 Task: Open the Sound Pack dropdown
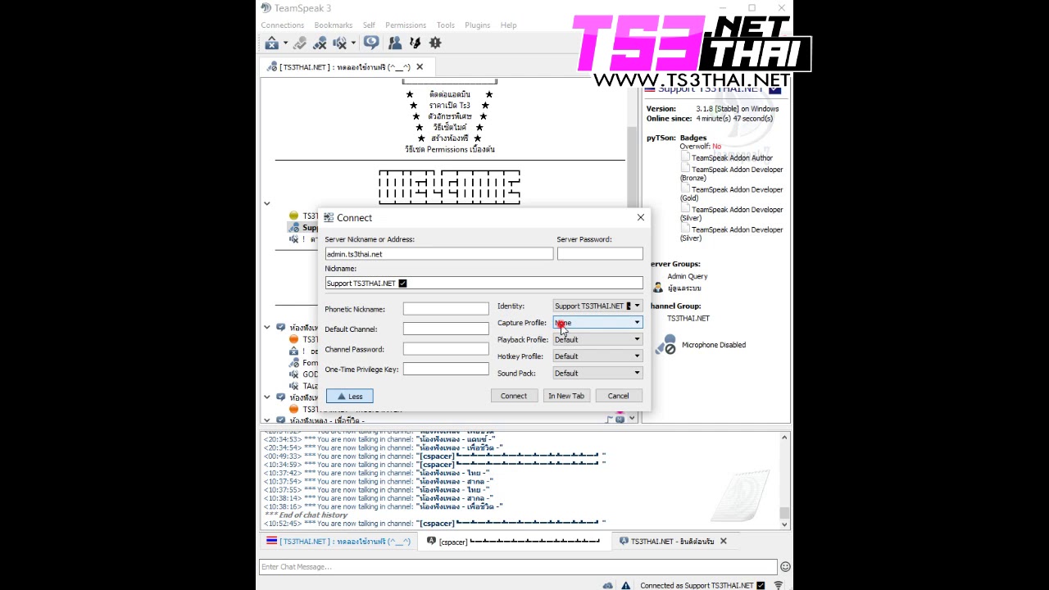point(597,373)
